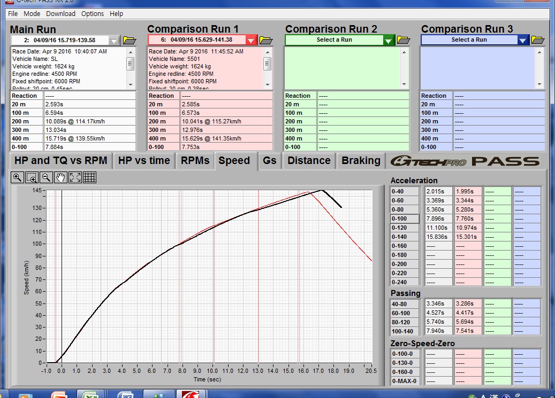Image resolution: width=555 pixels, height=398 pixels.
Task: Click Comparison Run 2 info scroll-down arrow
Action: [404, 84]
